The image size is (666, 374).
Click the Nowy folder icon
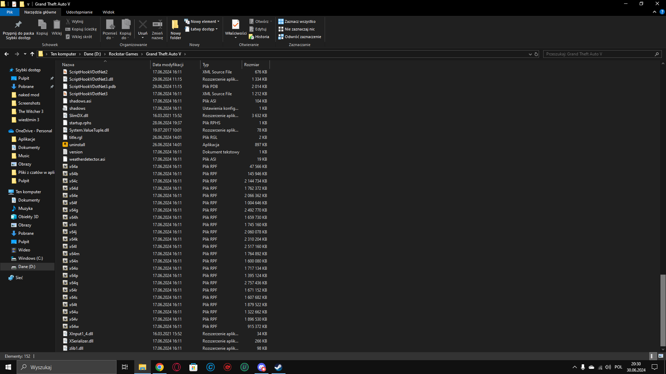tap(176, 25)
